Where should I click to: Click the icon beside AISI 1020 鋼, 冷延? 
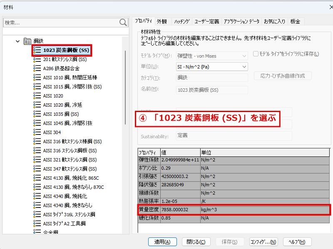coord(37,105)
